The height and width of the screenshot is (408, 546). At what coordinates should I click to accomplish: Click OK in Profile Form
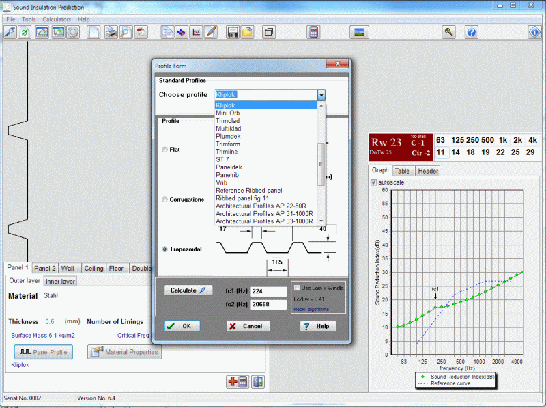click(x=182, y=326)
